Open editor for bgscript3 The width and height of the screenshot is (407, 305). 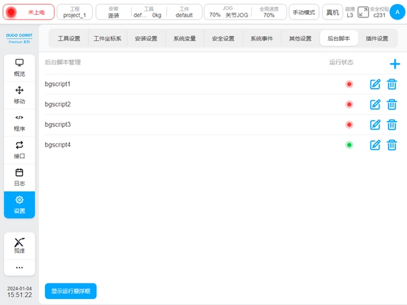[x=376, y=124]
